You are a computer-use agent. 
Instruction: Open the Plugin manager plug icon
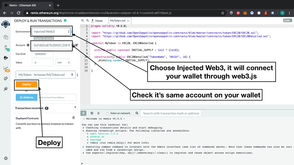(x=6, y=89)
